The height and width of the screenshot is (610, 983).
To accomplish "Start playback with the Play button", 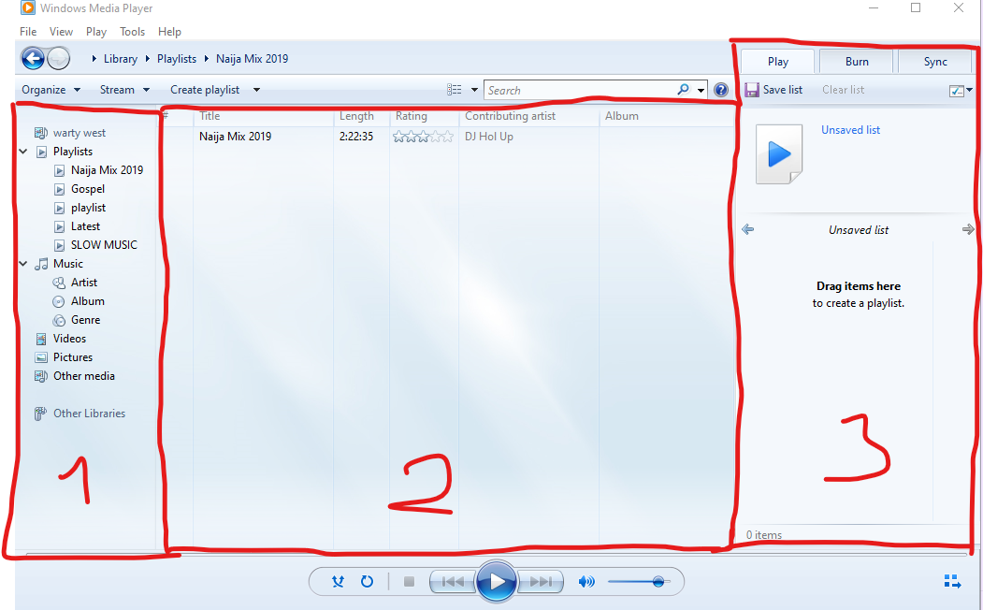I will point(497,582).
